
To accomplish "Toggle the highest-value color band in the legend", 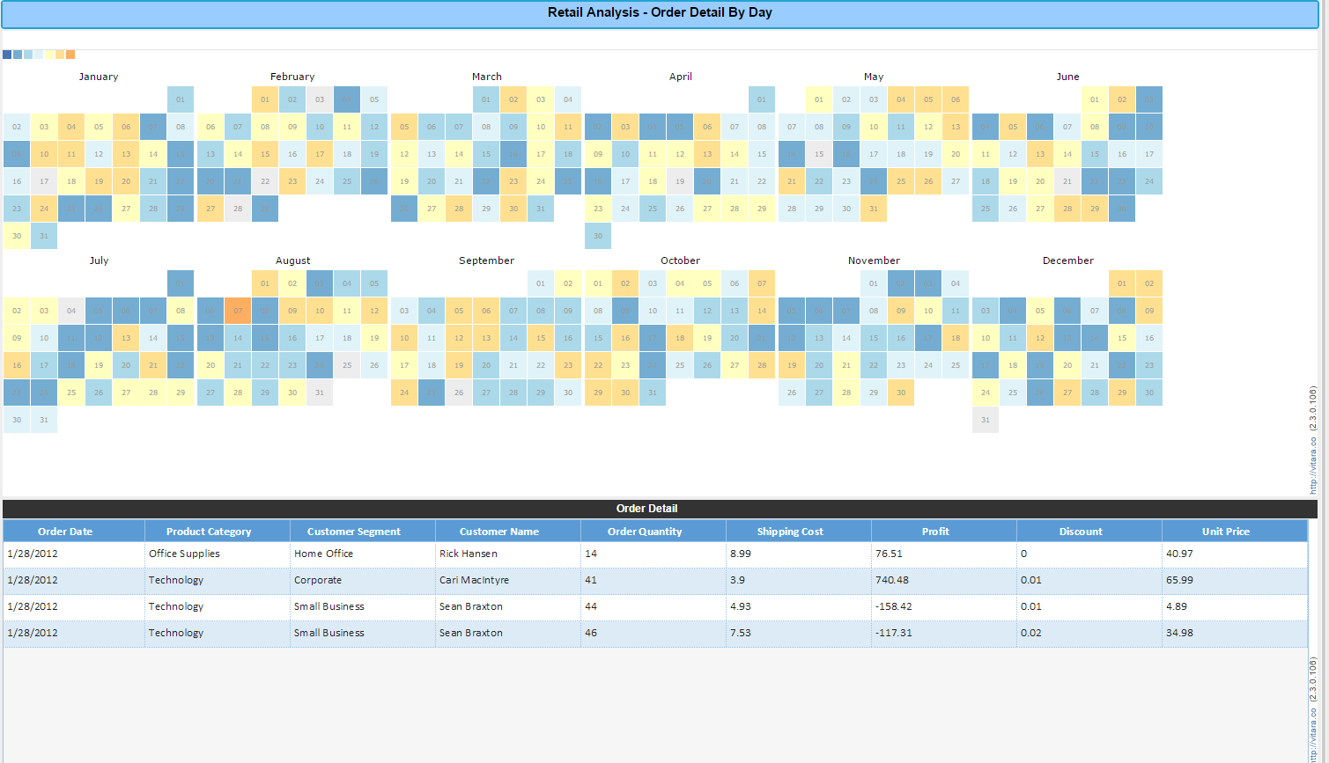I will [x=70, y=55].
